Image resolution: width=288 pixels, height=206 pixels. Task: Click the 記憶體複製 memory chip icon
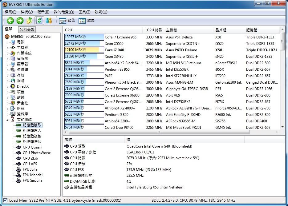tap(19, 136)
